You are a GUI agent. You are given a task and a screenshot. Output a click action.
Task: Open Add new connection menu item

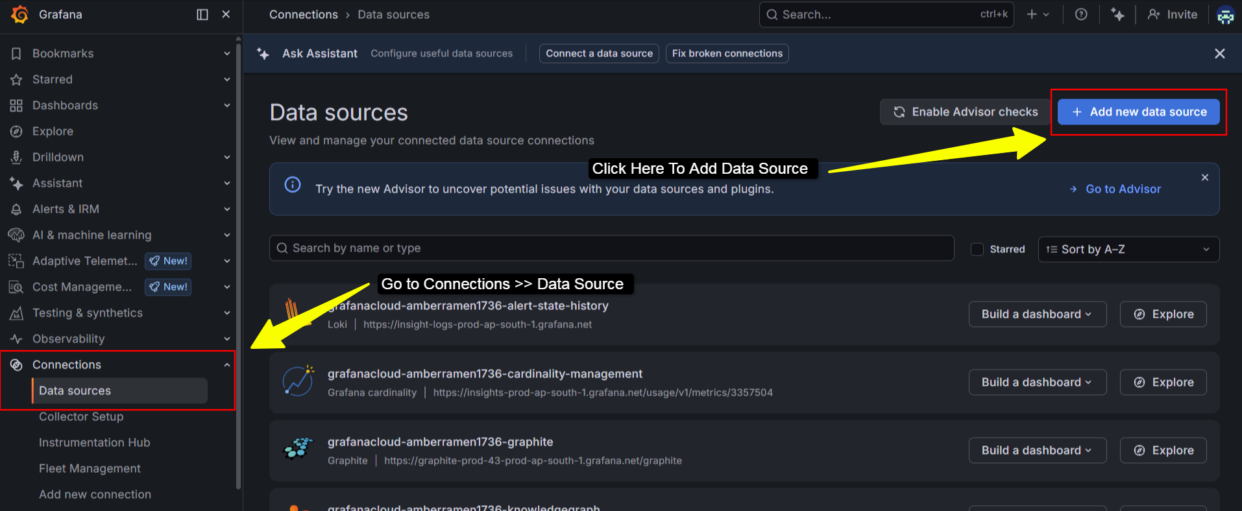click(x=95, y=495)
